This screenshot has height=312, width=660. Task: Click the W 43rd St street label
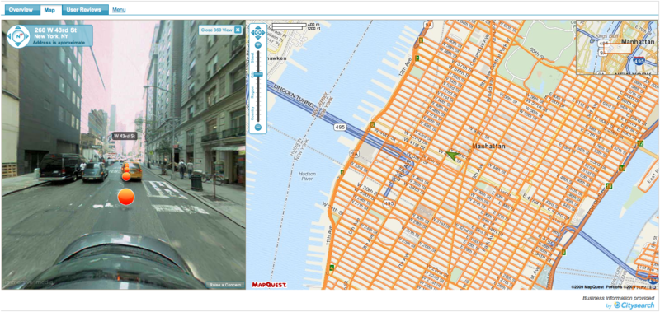(125, 136)
